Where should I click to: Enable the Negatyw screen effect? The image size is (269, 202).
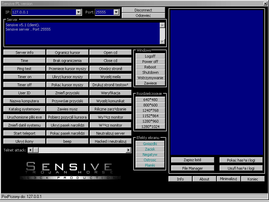(x=150, y=155)
